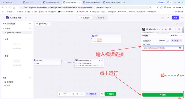Select the 结束 end node on canvas
Image resolution: width=185 pixels, height=99 pixels.
coord(106,38)
